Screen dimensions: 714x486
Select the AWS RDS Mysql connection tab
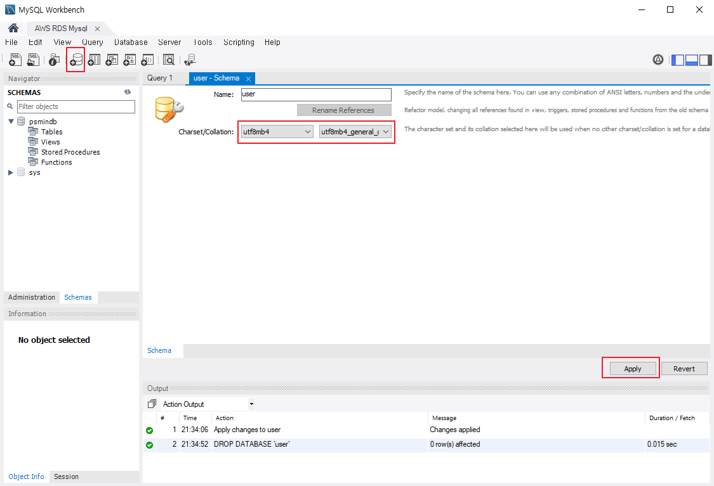[61, 28]
